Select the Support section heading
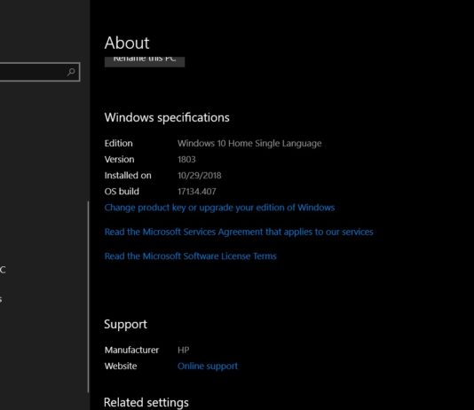 (x=125, y=324)
